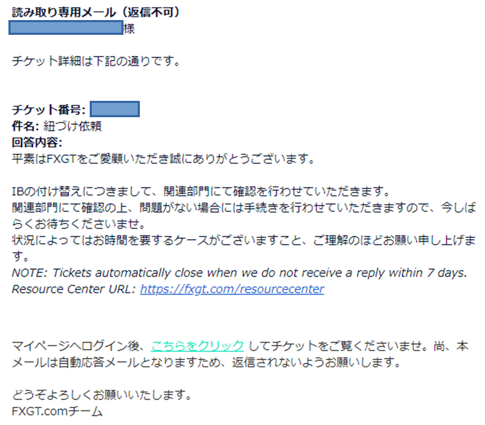Click the FXGT.comチーム signature
Screen dimensions: 485x425
tap(57, 411)
